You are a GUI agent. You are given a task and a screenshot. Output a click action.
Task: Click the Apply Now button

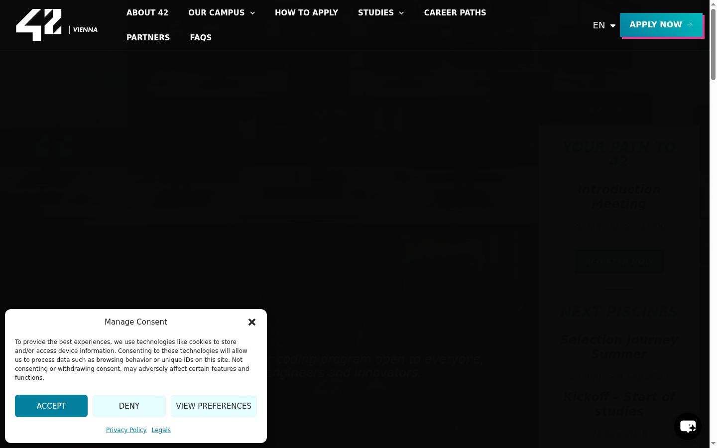(661, 25)
